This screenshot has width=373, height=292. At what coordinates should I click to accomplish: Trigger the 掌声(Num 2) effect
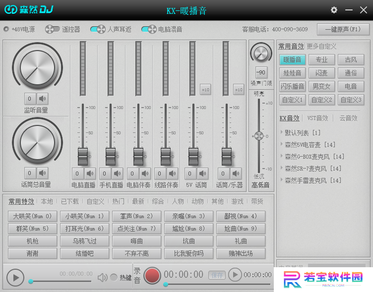136,216
